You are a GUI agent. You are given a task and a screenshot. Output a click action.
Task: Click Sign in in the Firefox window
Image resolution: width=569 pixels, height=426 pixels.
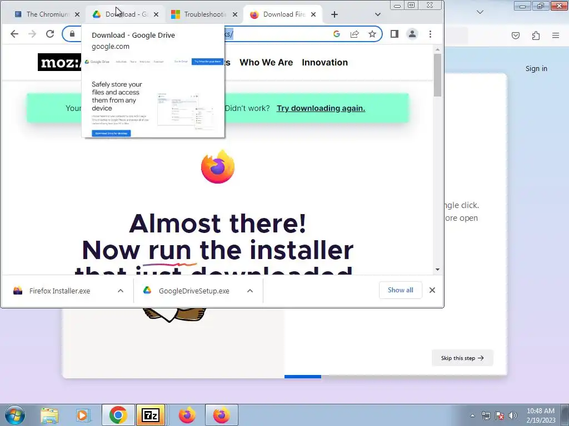[x=536, y=68]
